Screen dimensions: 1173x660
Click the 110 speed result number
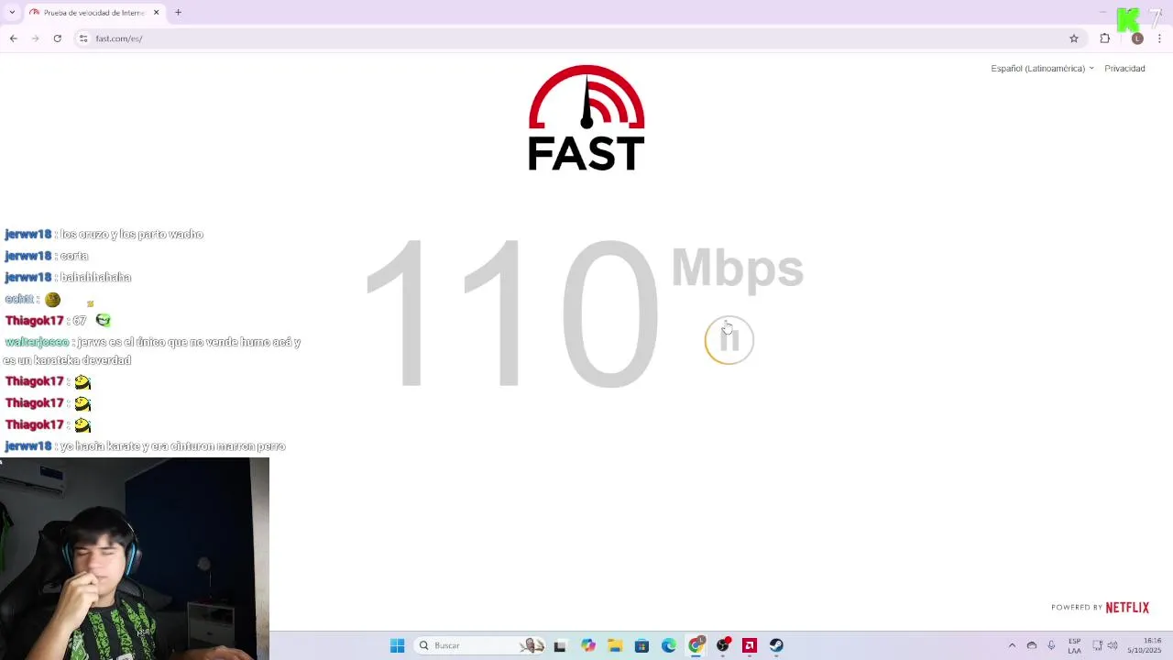[x=511, y=314]
